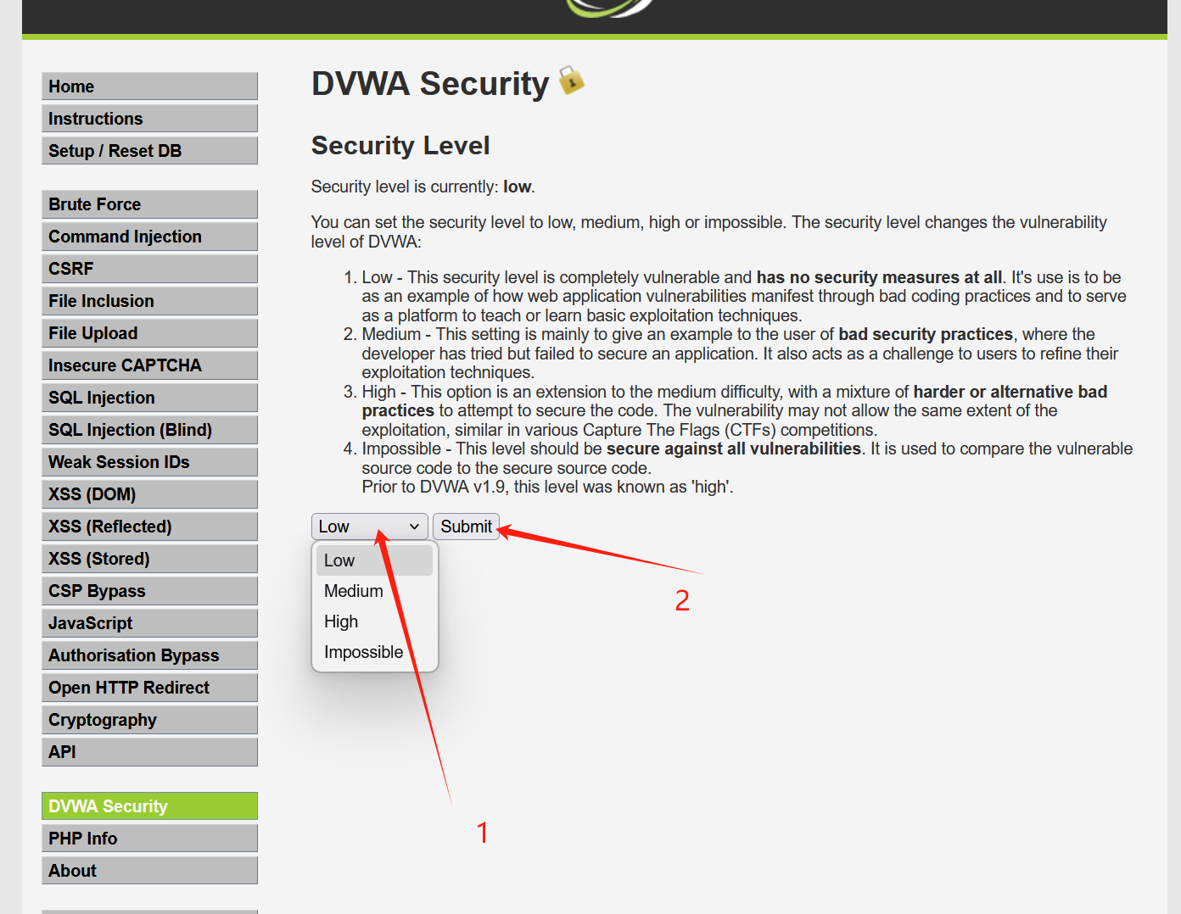Image resolution: width=1181 pixels, height=914 pixels.
Task: Open the About page
Action: click(x=149, y=871)
